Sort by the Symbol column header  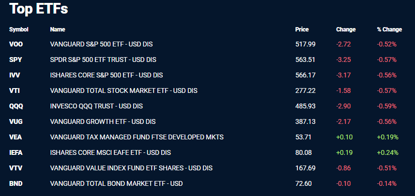[19, 30]
